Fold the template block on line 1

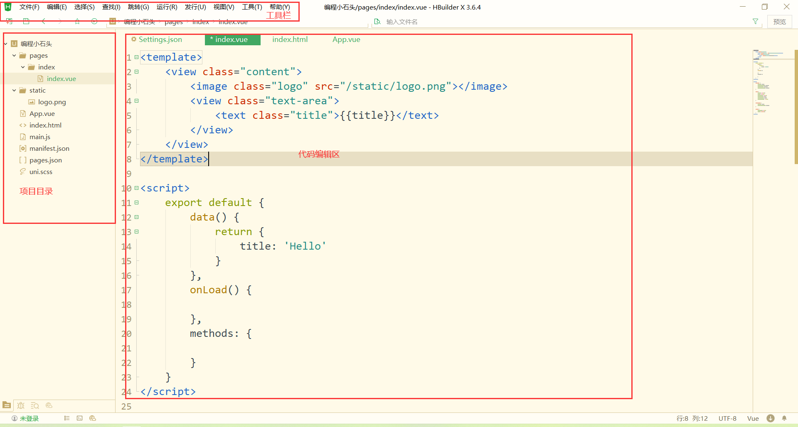pyautogui.click(x=136, y=57)
